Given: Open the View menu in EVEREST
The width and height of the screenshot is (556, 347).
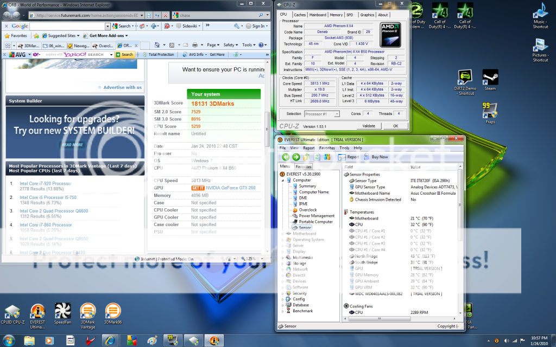Looking at the screenshot, I should pyautogui.click(x=294, y=148).
